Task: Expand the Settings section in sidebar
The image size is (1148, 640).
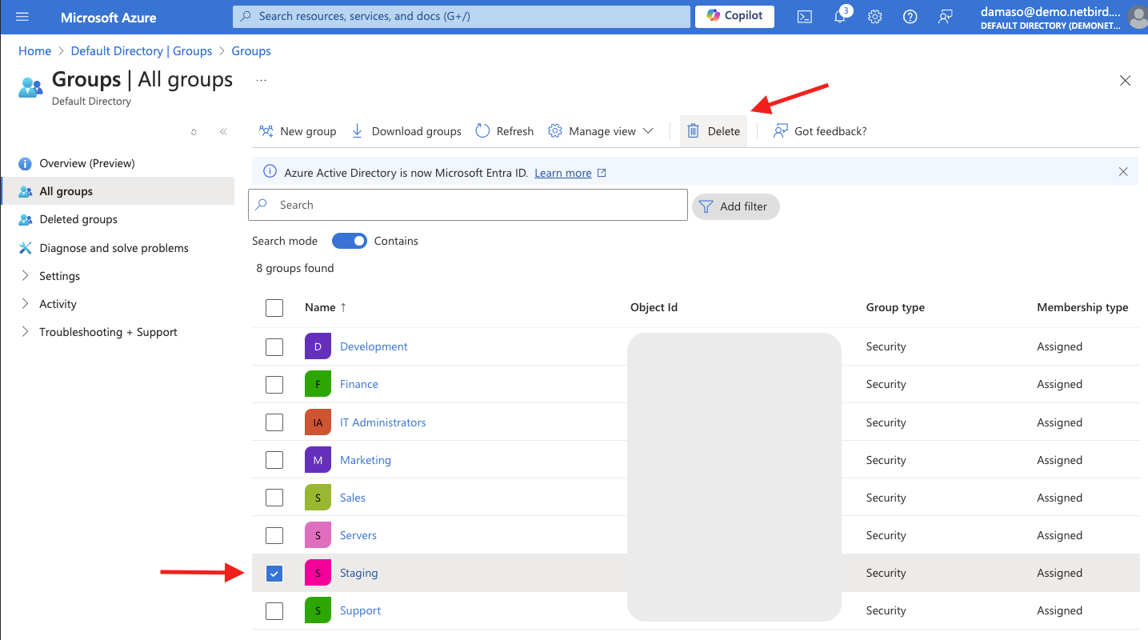Action: coord(59,276)
